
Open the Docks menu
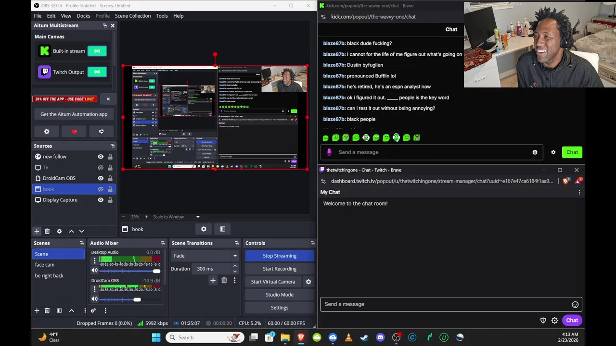[83, 16]
